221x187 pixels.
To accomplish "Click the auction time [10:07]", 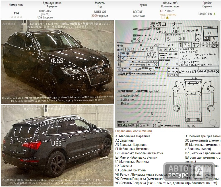I will pyautogui.click(x=45, y=14).
